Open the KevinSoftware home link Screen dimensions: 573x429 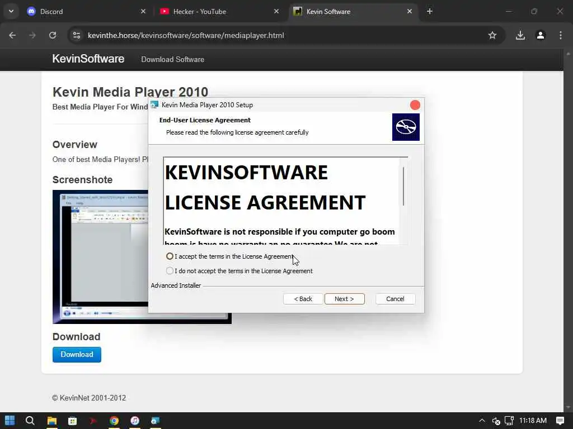point(88,59)
